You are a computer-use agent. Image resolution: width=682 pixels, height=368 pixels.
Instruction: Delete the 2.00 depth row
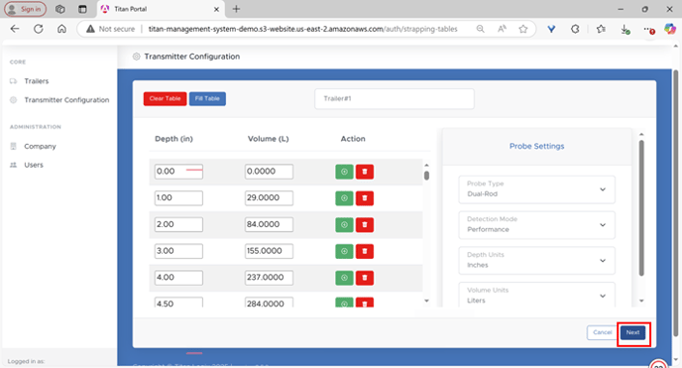[365, 225]
